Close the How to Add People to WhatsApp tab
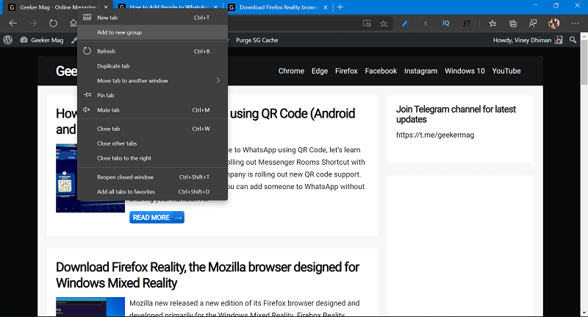Image resolution: width=588 pixels, height=317 pixels. [x=215, y=7]
